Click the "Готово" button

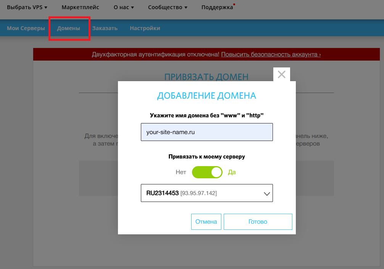point(258,221)
